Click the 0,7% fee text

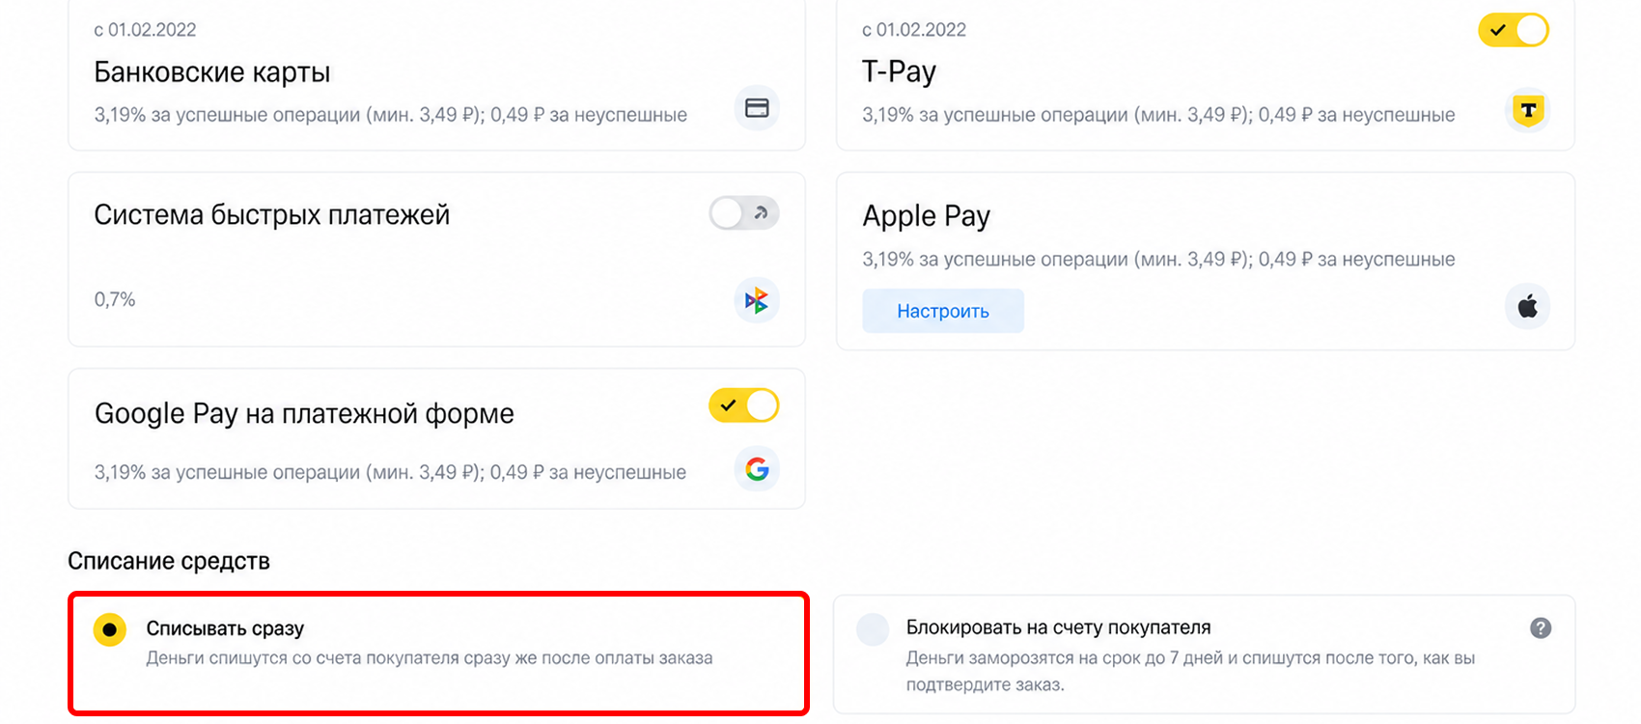pos(115,299)
